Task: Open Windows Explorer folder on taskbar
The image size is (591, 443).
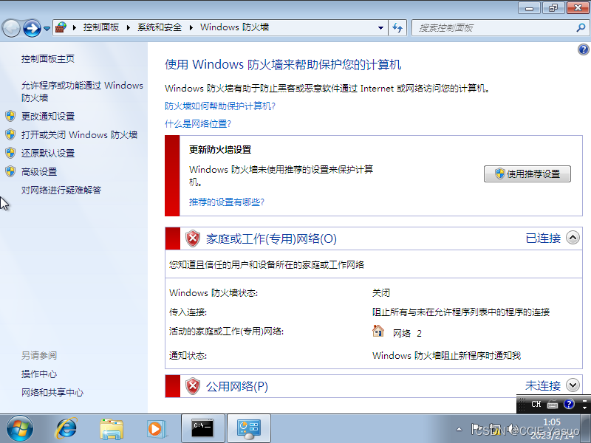Action: (x=112, y=429)
